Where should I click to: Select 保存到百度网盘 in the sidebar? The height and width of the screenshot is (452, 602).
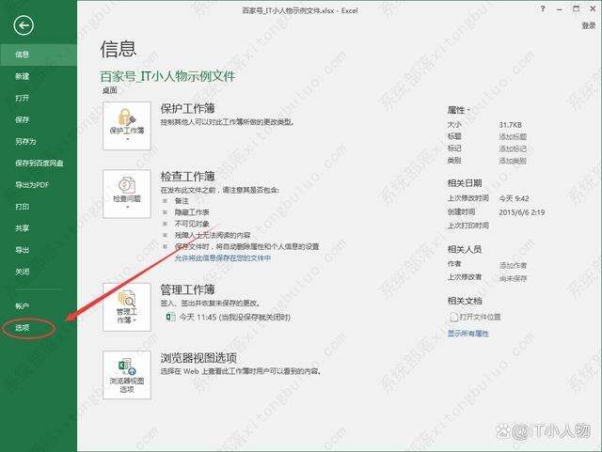tap(39, 164)
